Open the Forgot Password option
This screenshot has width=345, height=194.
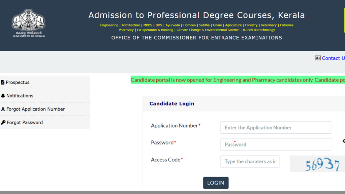point(25,123)
